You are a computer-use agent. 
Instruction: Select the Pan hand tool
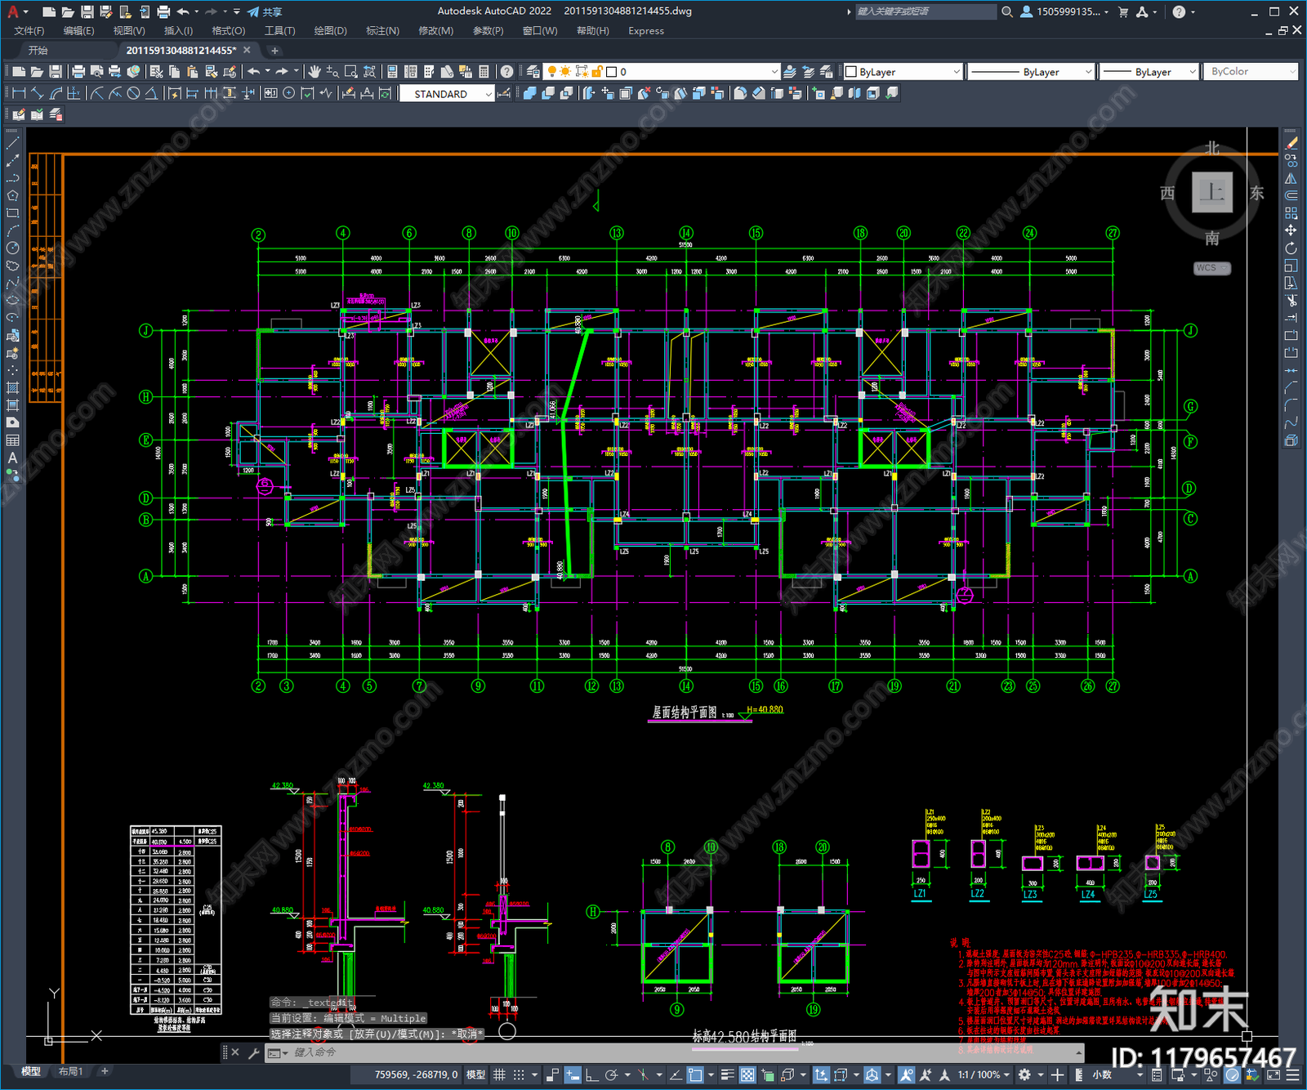pos(314,72)
